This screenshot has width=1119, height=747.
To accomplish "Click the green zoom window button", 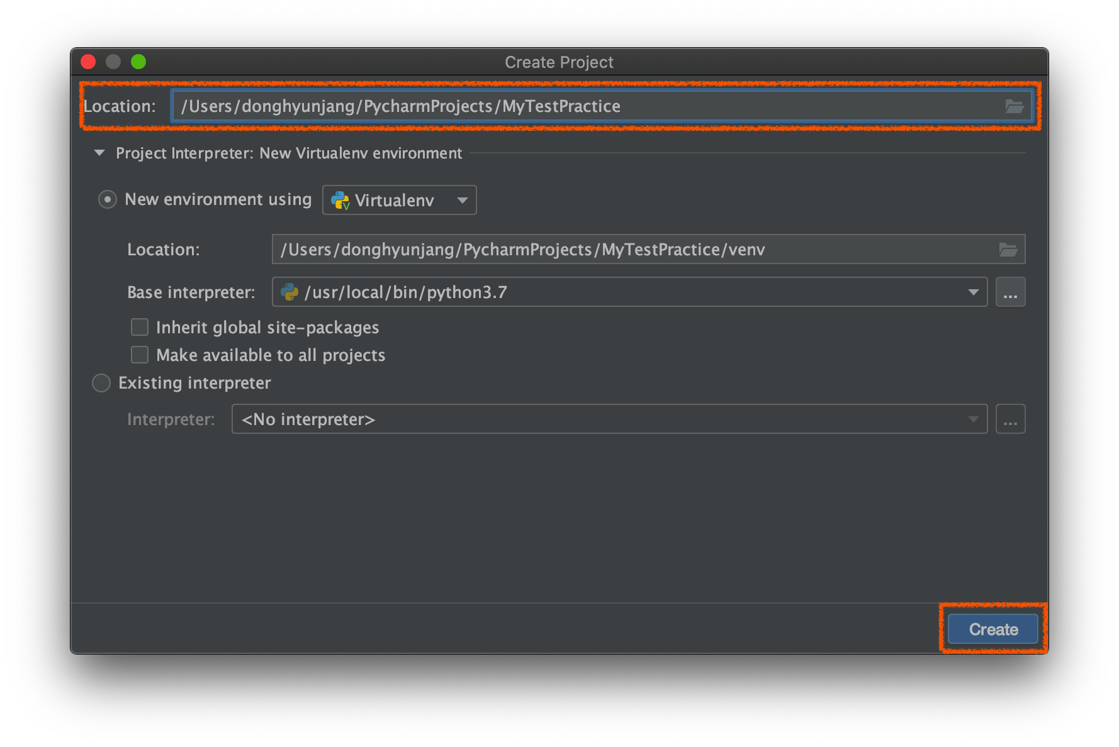I will coord(138,62).
